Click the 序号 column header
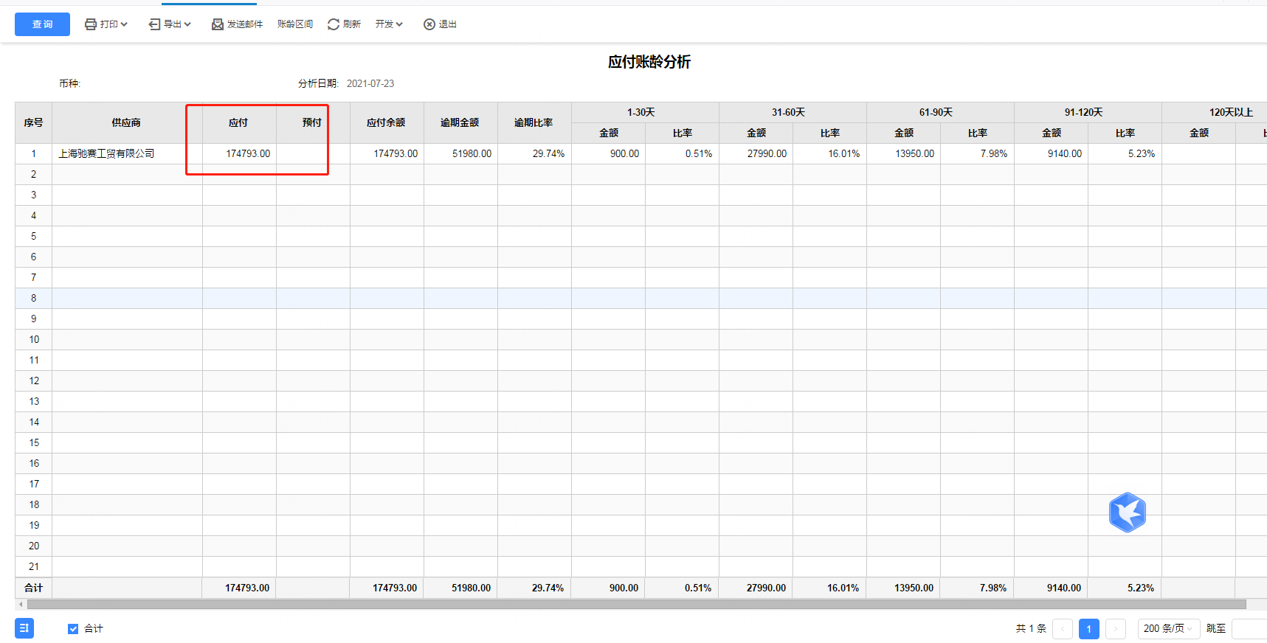 coord(33,122)
